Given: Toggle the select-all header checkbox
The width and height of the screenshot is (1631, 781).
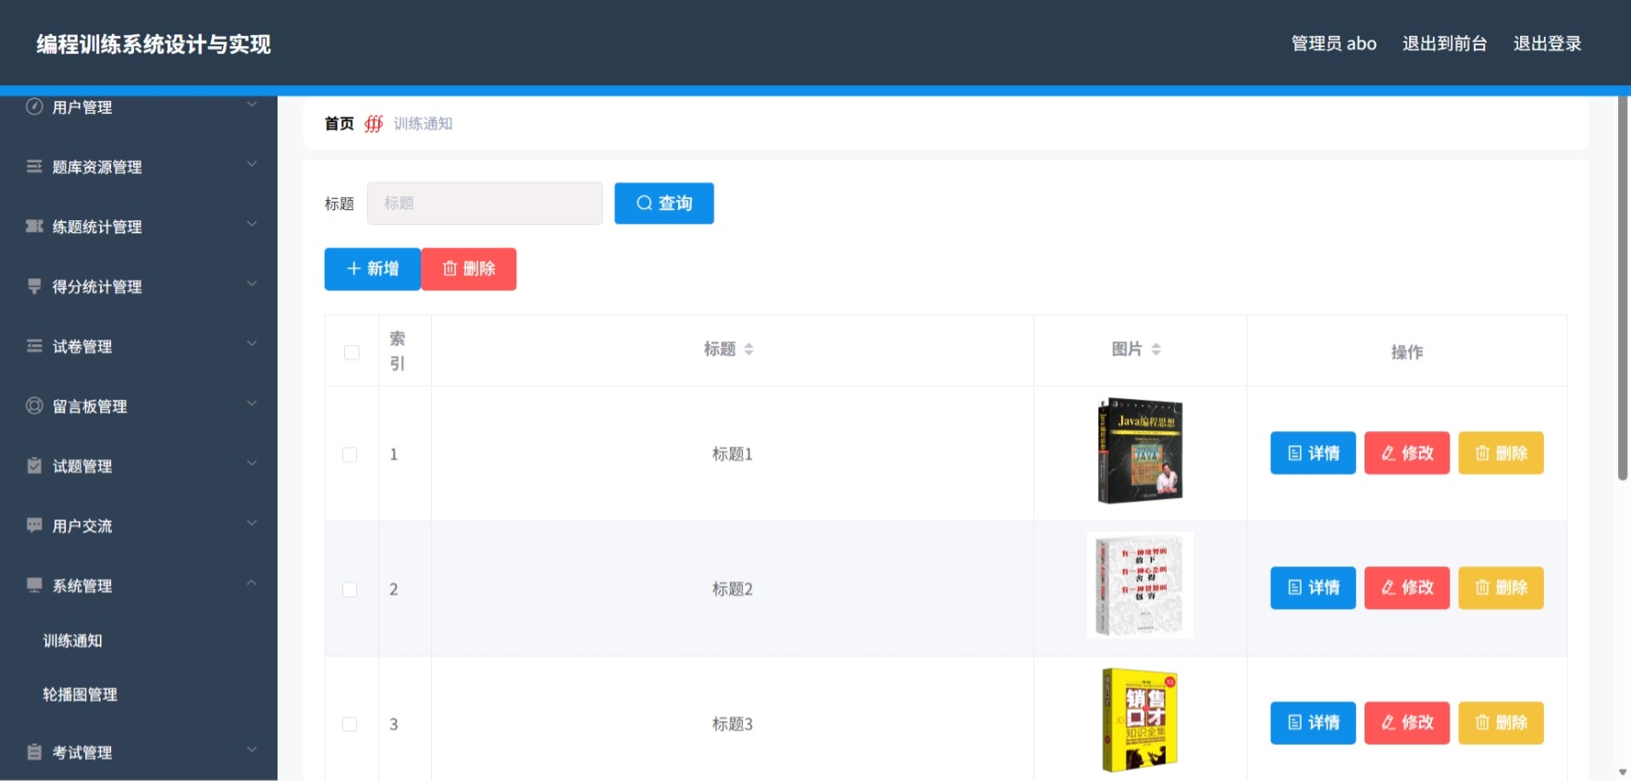Looking at the screenshot, I should [x=352, y=353].
